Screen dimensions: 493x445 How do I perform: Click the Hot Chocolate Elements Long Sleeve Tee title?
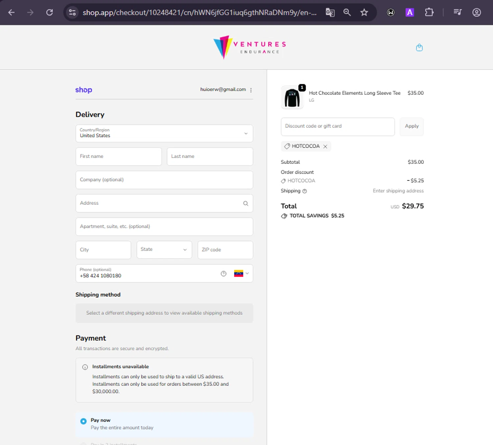pyautogui.click(x=355, y=93)
